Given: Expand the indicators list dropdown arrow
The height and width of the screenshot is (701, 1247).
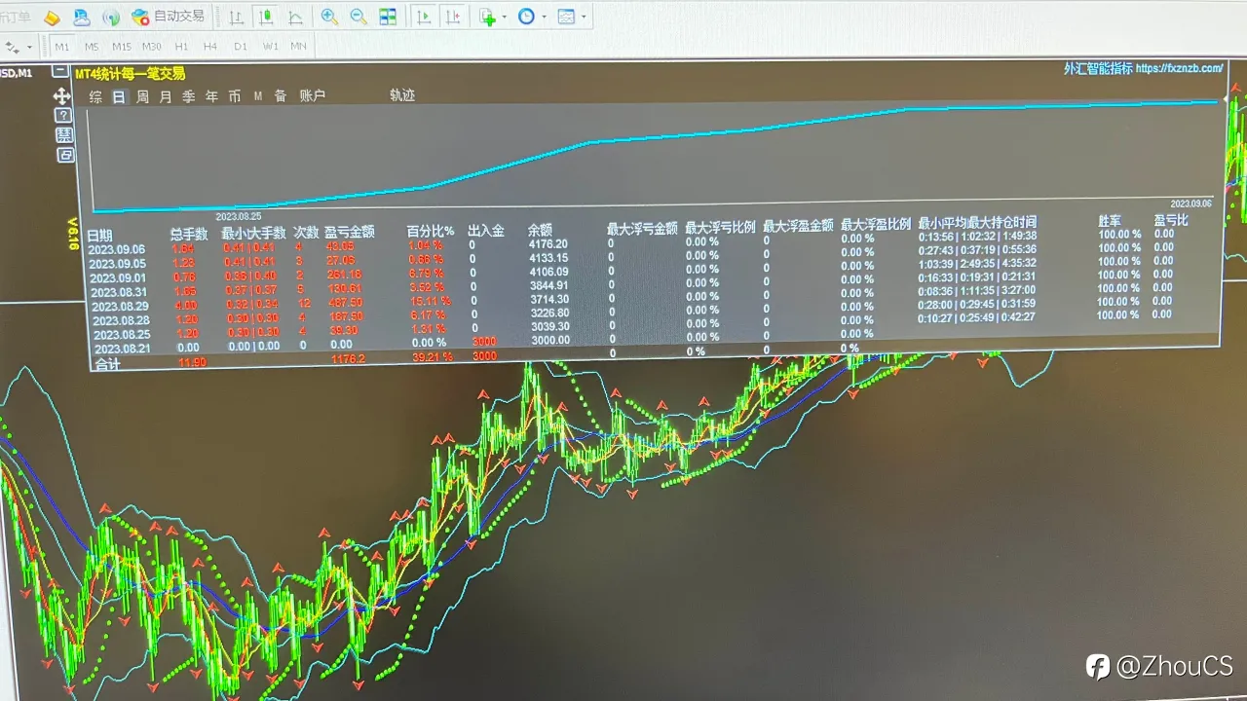Looking at the screenshot, I should [x=504, y=17].
